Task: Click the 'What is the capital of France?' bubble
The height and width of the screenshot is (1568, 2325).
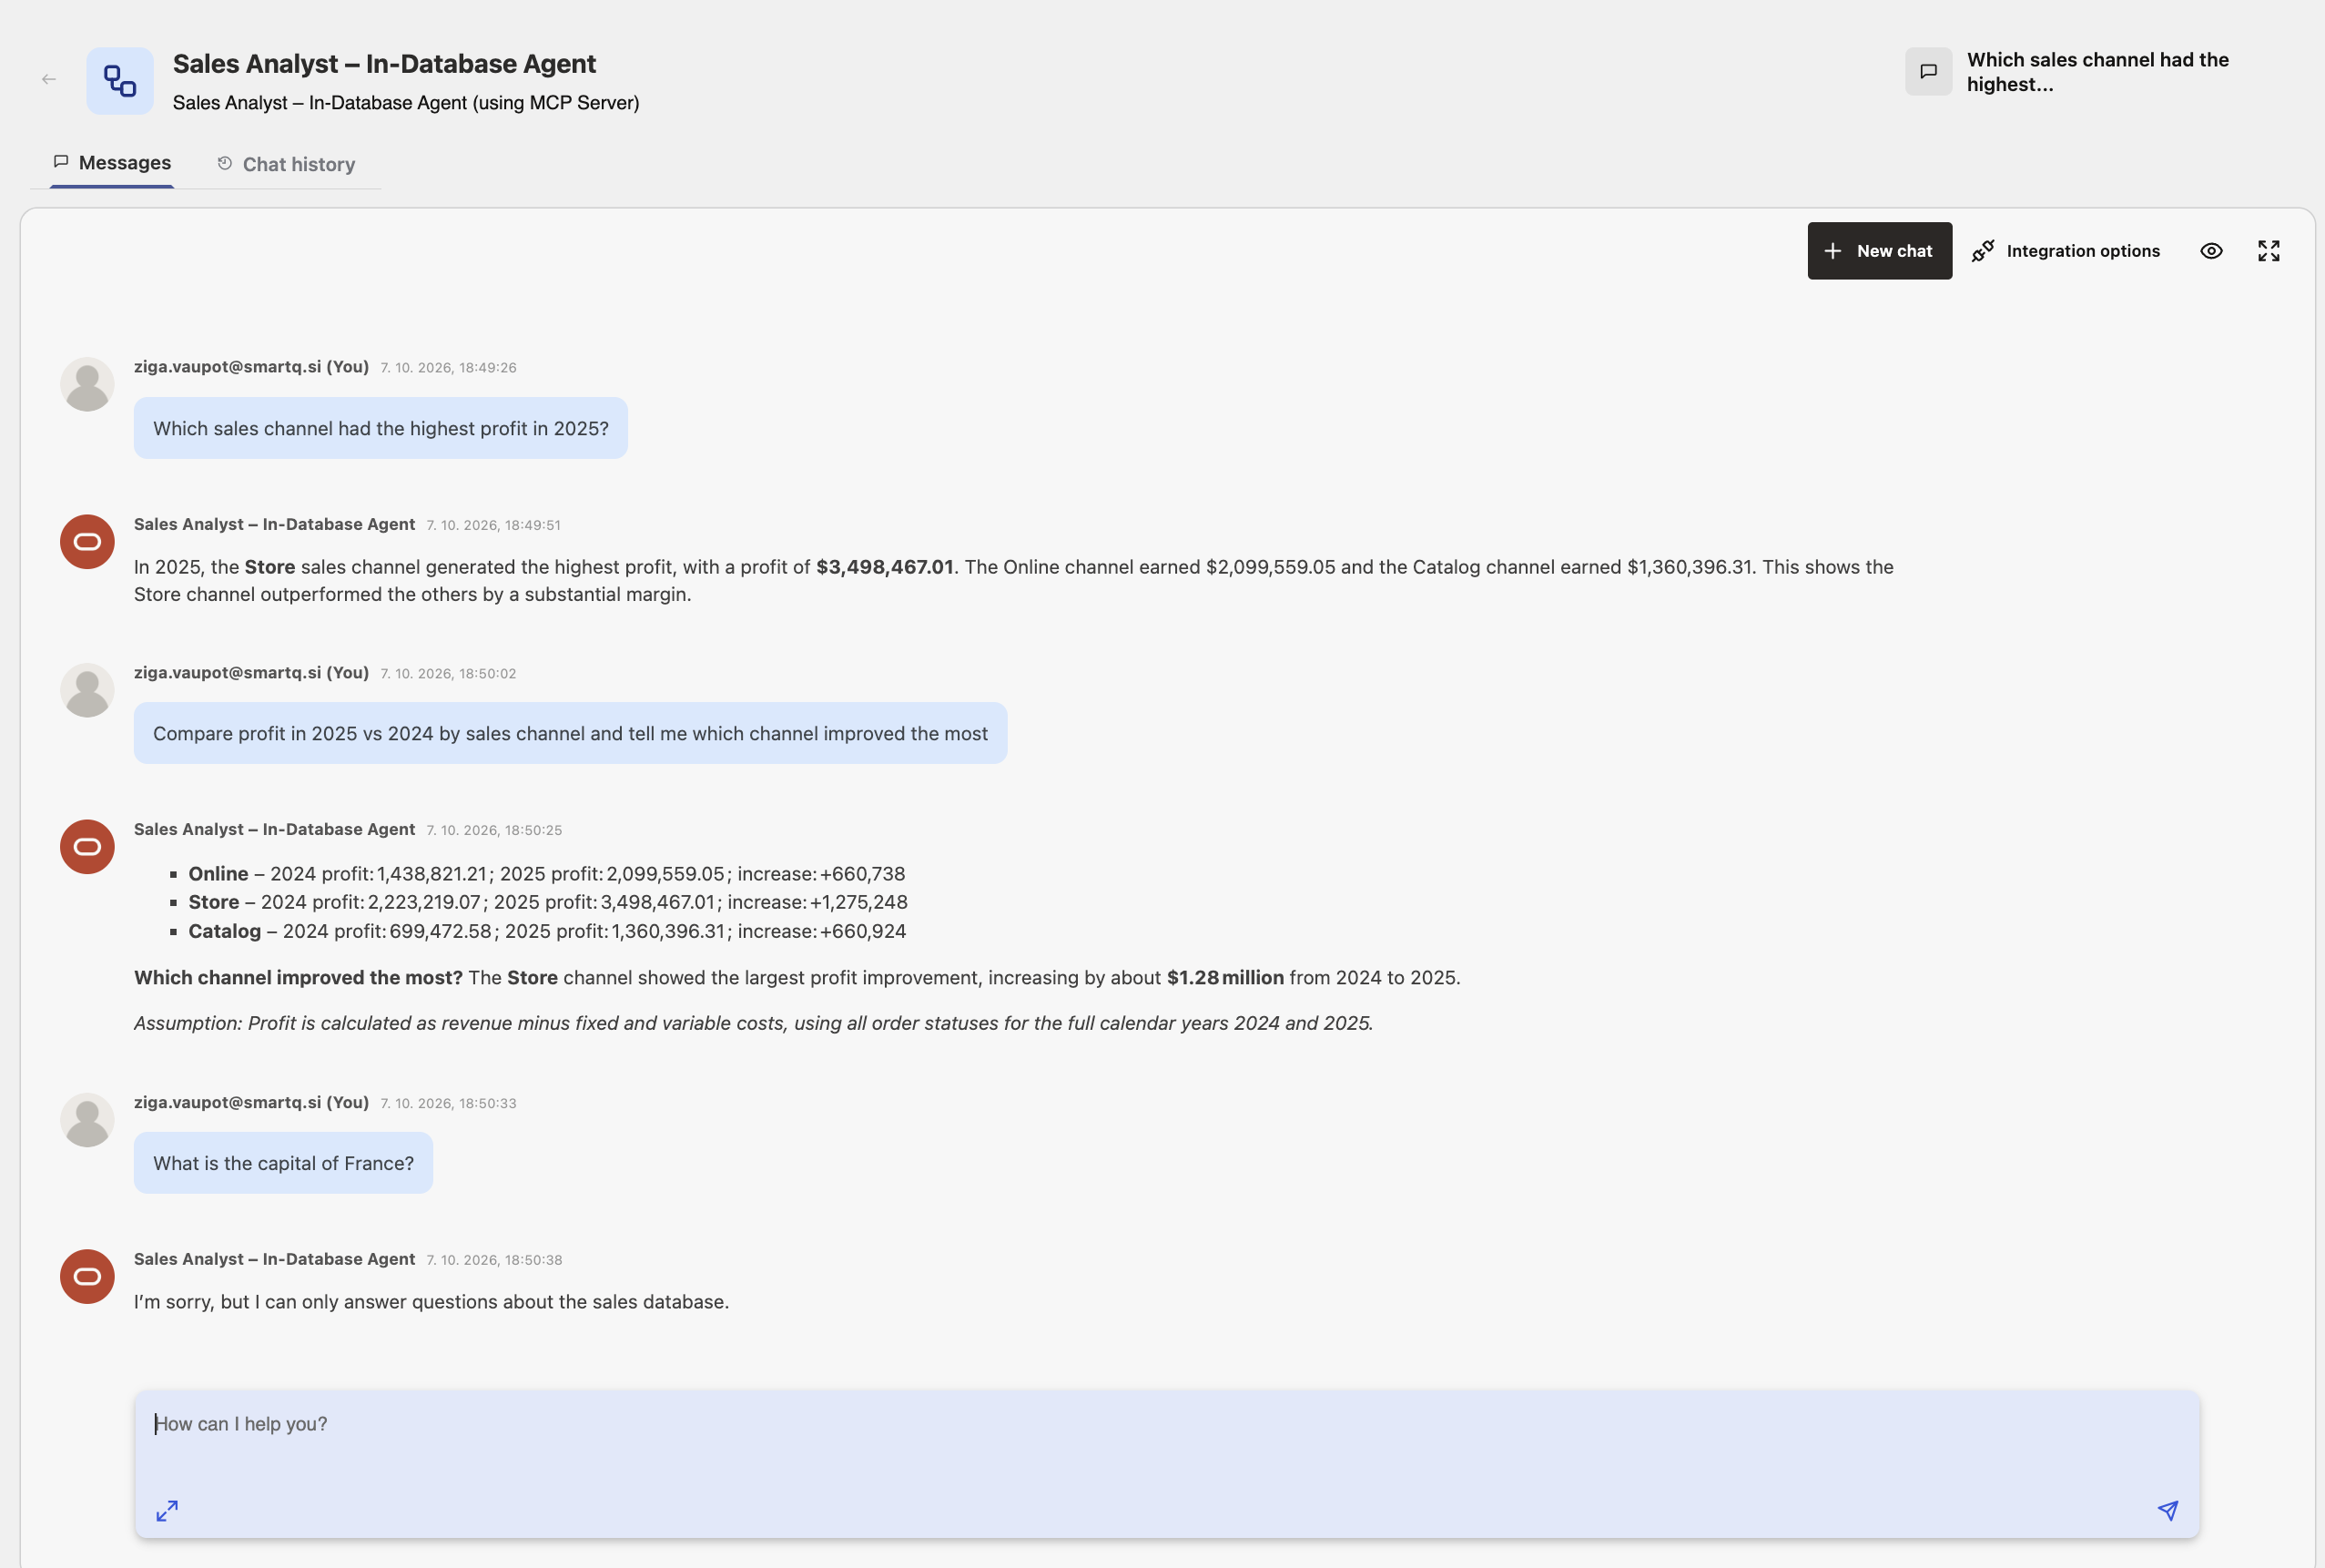Action: 283,1163
